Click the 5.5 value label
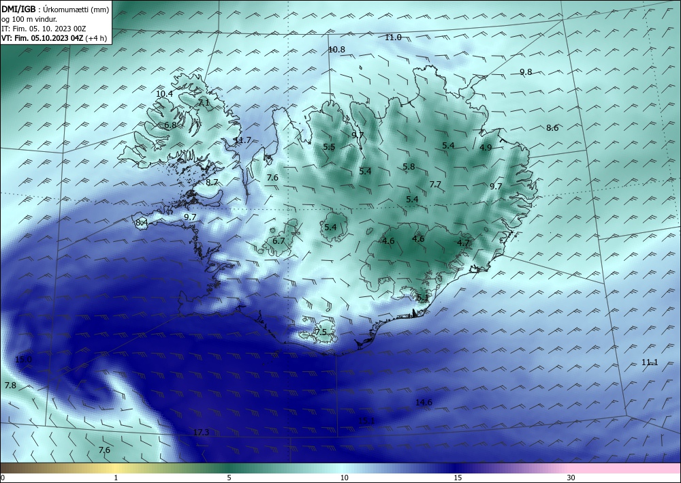The width and height of the screenshot is (681, 483). (329, 147)
